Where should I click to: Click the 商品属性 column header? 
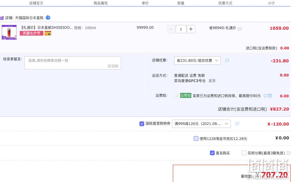pyautogui.click(x=101, y=3)
